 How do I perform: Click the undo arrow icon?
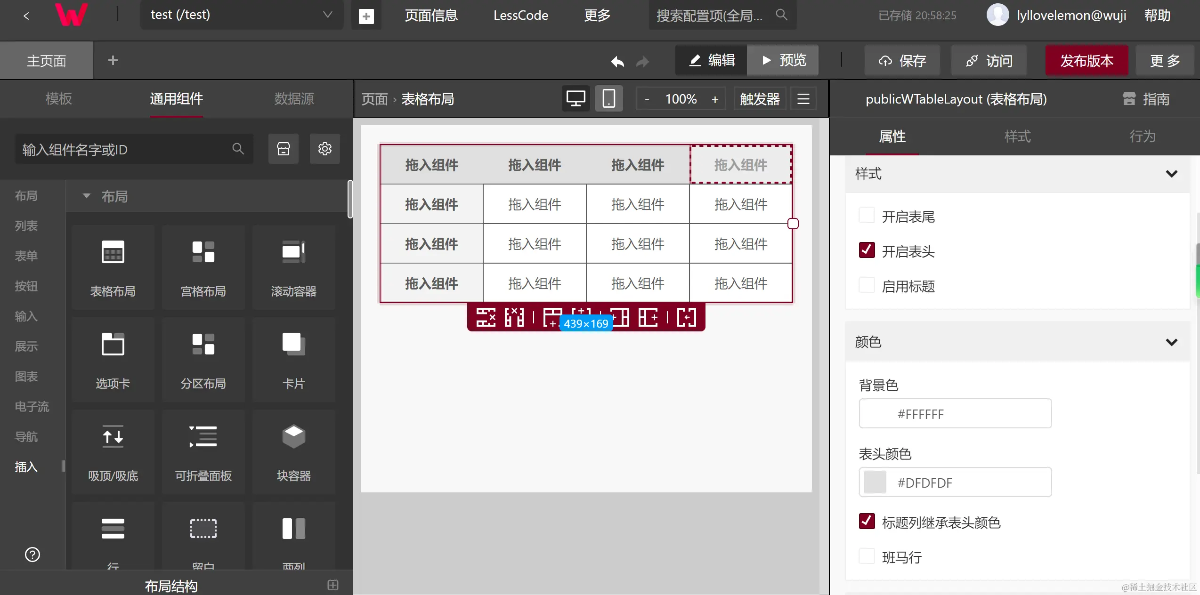point(617,62)
